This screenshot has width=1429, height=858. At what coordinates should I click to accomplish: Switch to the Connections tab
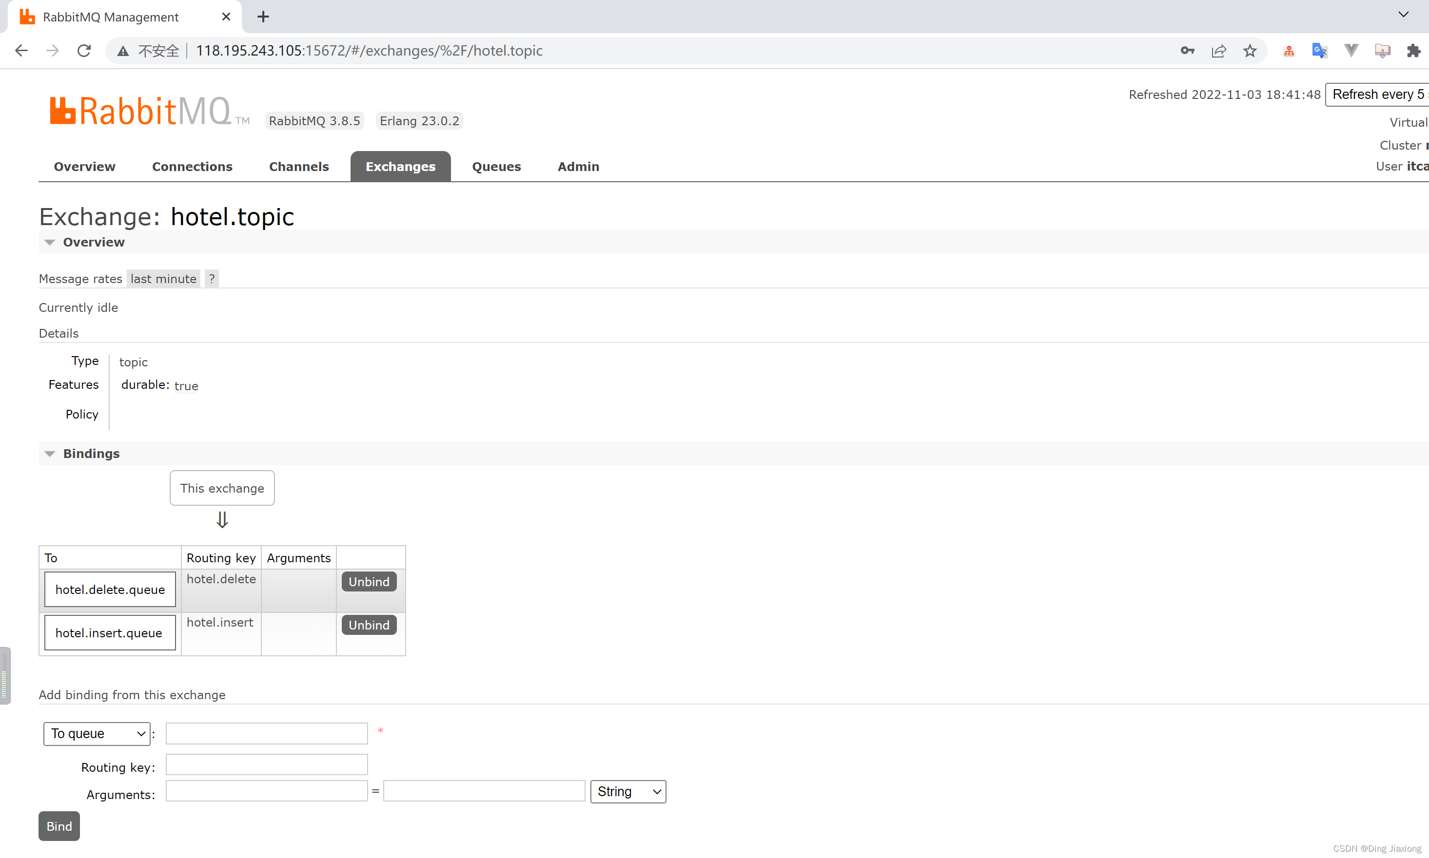[192, 167]
